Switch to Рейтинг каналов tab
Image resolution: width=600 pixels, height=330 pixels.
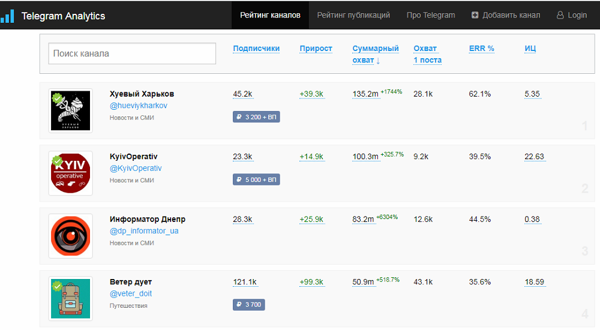click(x=270, y=15)
